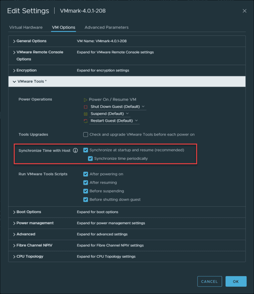The width and height of the screenshot is (254, 294).
Task: Click OK to save VM settings
Action: pyautogui.click(x=236, y=281)
